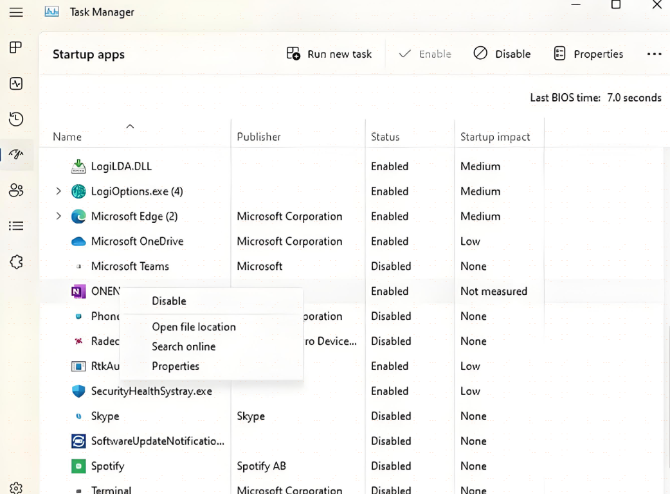The image size is (670, 494).
Task: Open the App history page in sidebar
Action: tap(16, 119)
